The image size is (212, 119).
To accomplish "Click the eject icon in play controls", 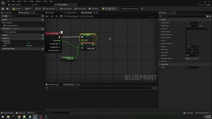I will (x=113, y=9).
